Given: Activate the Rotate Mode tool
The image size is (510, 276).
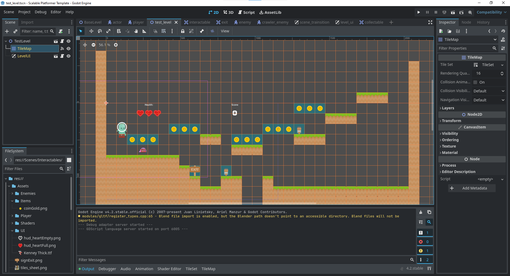Looking at the screenshot, I should coord(100,31).
